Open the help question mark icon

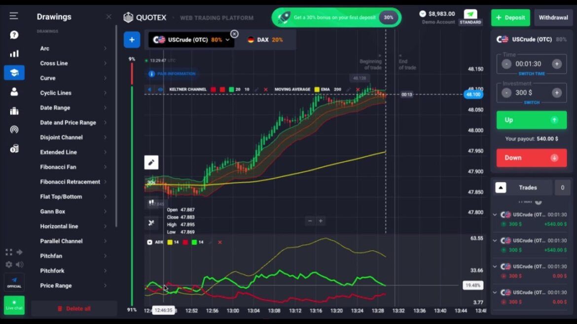point(14,35)
